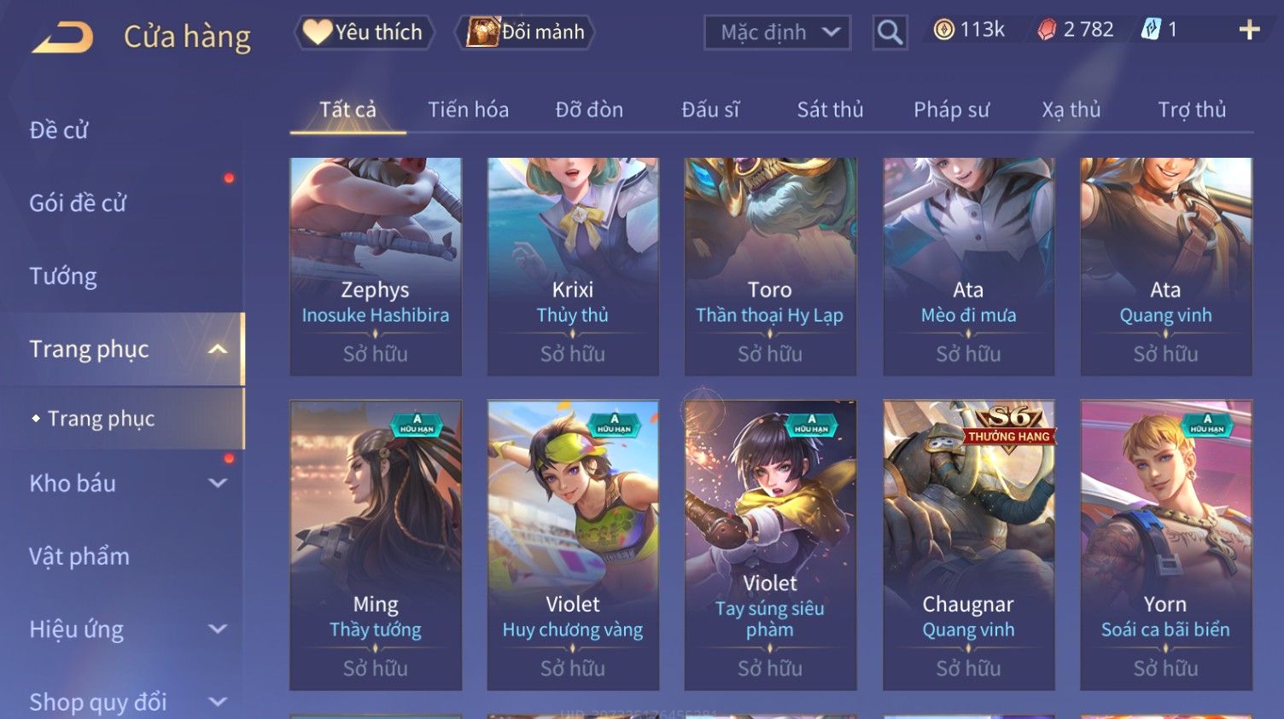Switch to the Tiến hóa tab
Viewport: 1284px width, 719px height.
[468, 110]
